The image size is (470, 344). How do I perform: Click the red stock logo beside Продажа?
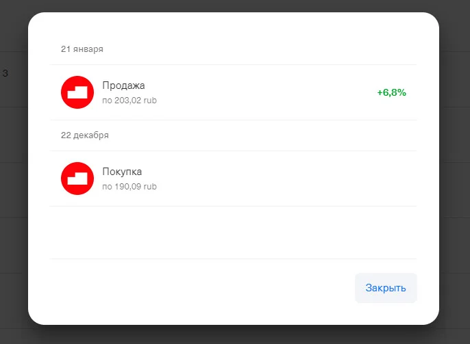click(77, 92)
